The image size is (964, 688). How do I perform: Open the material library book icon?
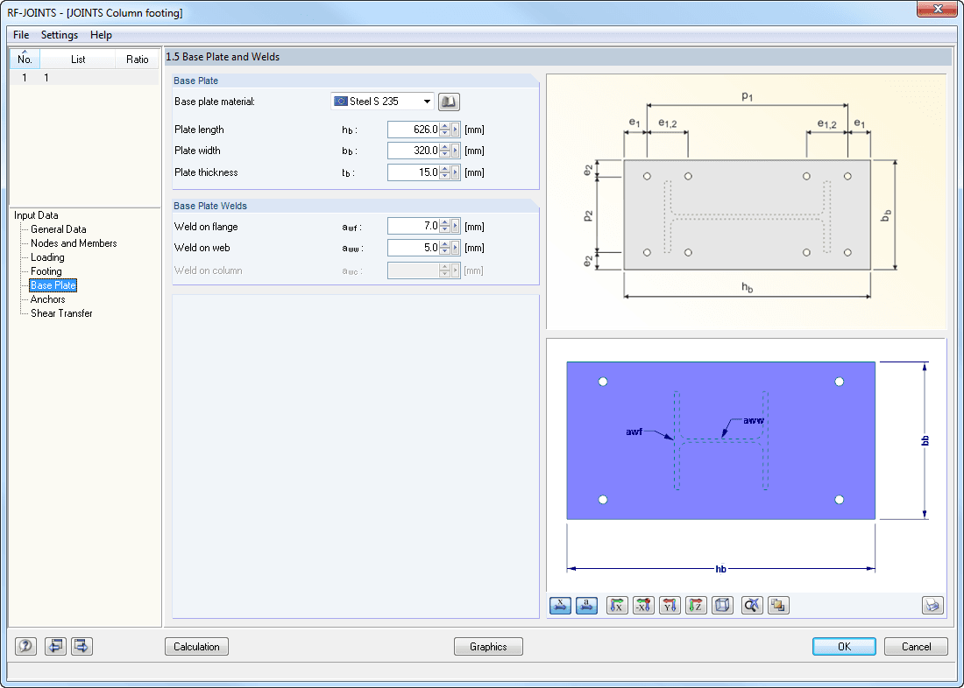449,102
